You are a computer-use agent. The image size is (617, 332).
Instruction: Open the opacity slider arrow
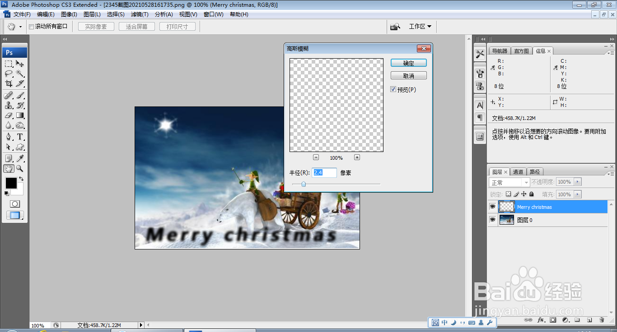(577, 182)
